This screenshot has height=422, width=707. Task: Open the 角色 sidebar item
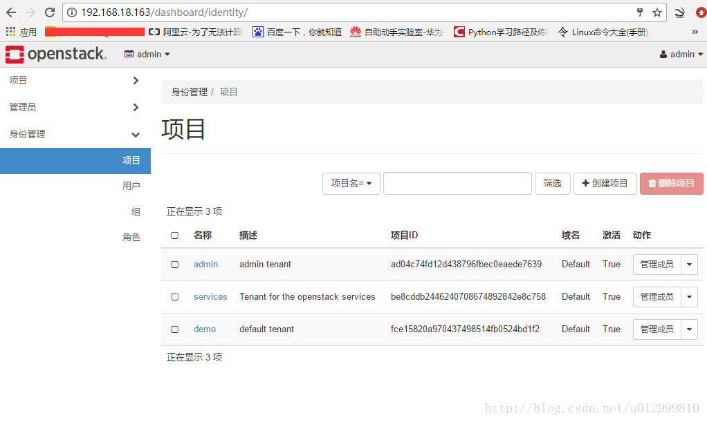point(131,238)
